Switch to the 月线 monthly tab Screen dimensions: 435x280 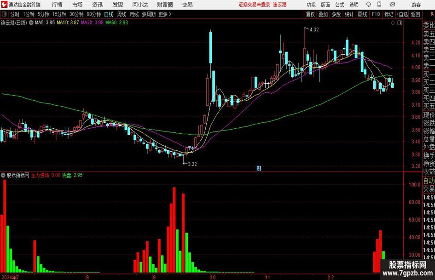pos(134,14)
